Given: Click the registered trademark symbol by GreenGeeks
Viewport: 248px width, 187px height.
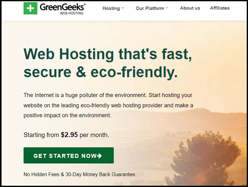Looking at the screenshot, I should click(85, 4).
